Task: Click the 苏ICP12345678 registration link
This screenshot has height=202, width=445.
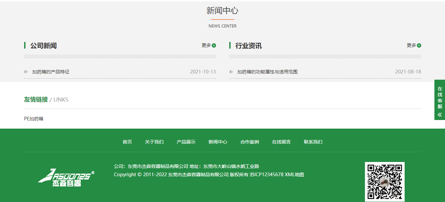Action: pyautogui.click(x=266, y=175)
